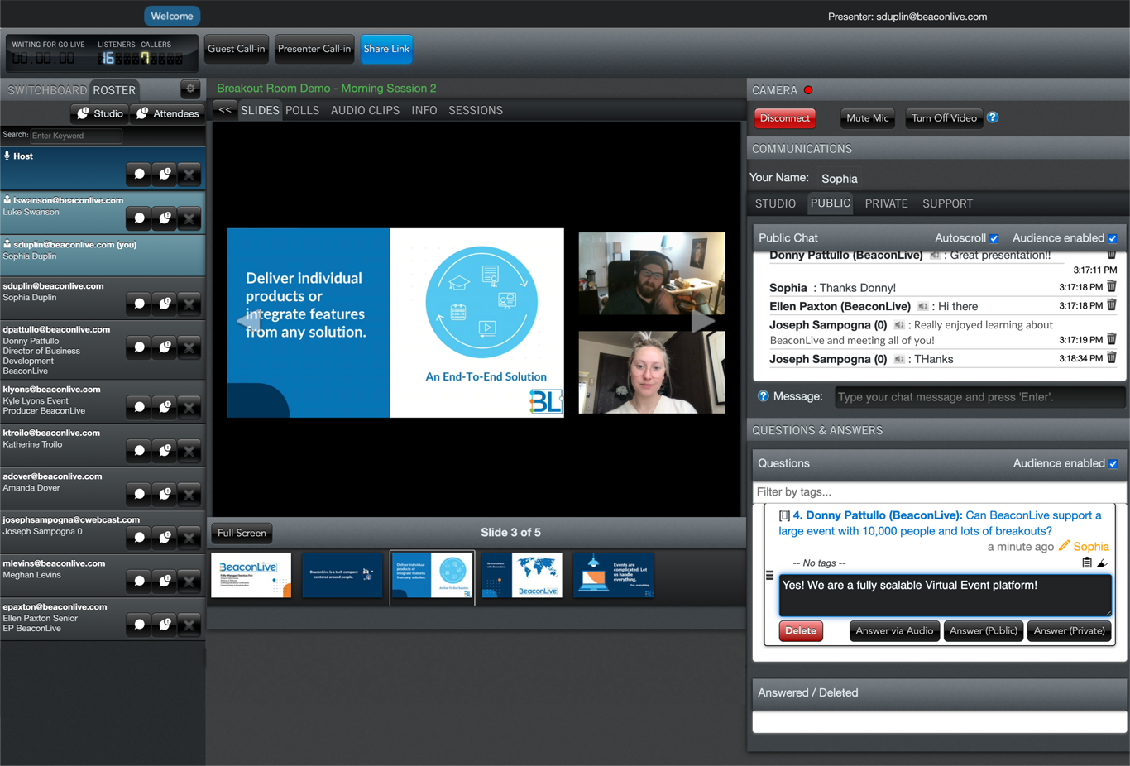Message the Studio group
The image size is (1130, 766).
click(99, 113)
